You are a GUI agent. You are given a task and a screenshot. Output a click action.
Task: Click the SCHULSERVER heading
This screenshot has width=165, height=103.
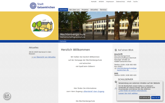point(125,79)
